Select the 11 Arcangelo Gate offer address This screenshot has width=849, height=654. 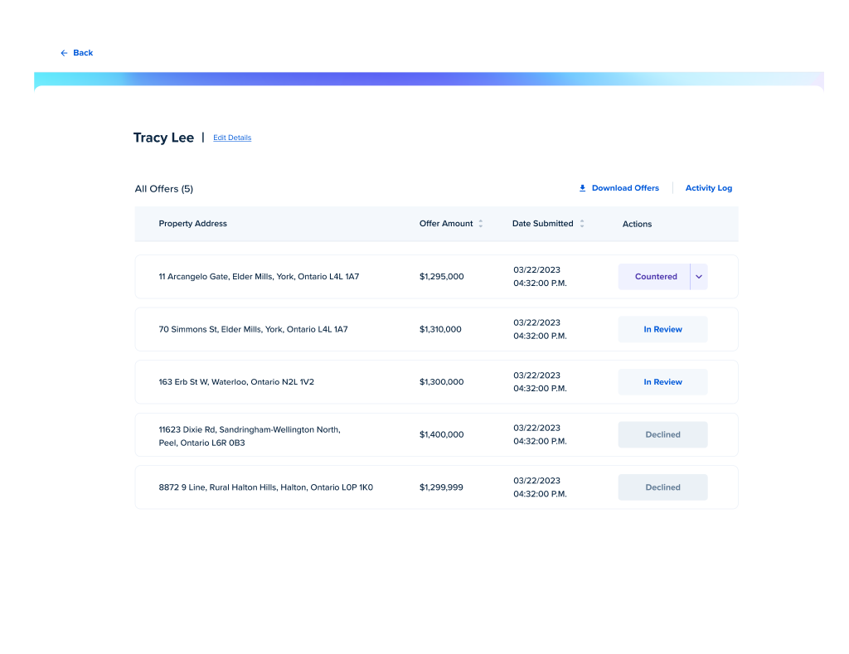[259, 277]
